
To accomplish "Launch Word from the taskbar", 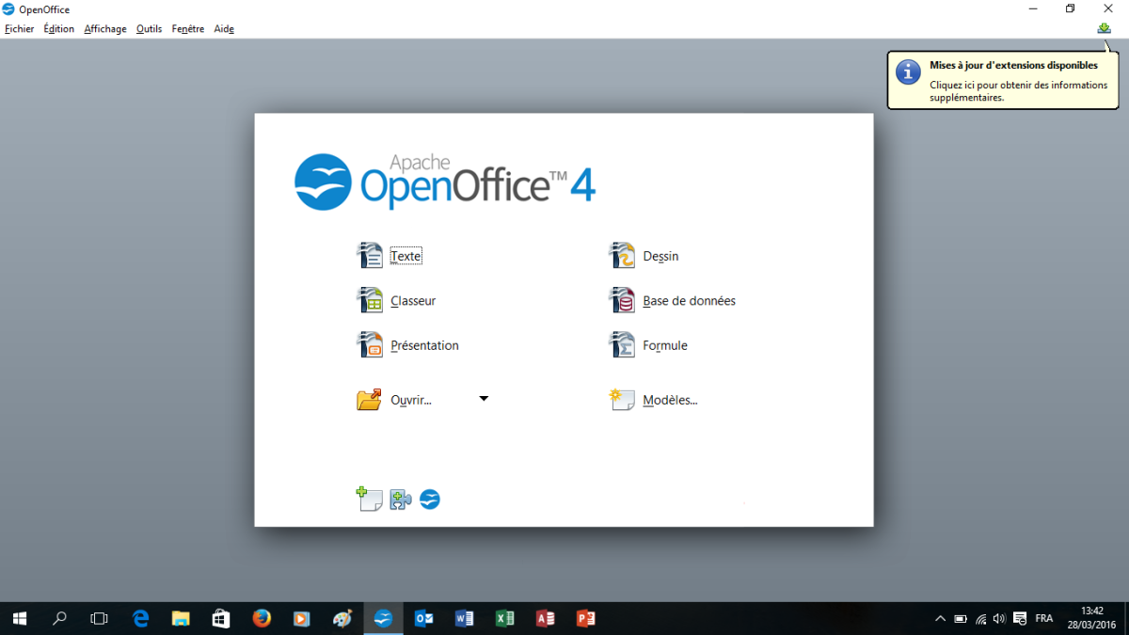I will click(464, 618).
